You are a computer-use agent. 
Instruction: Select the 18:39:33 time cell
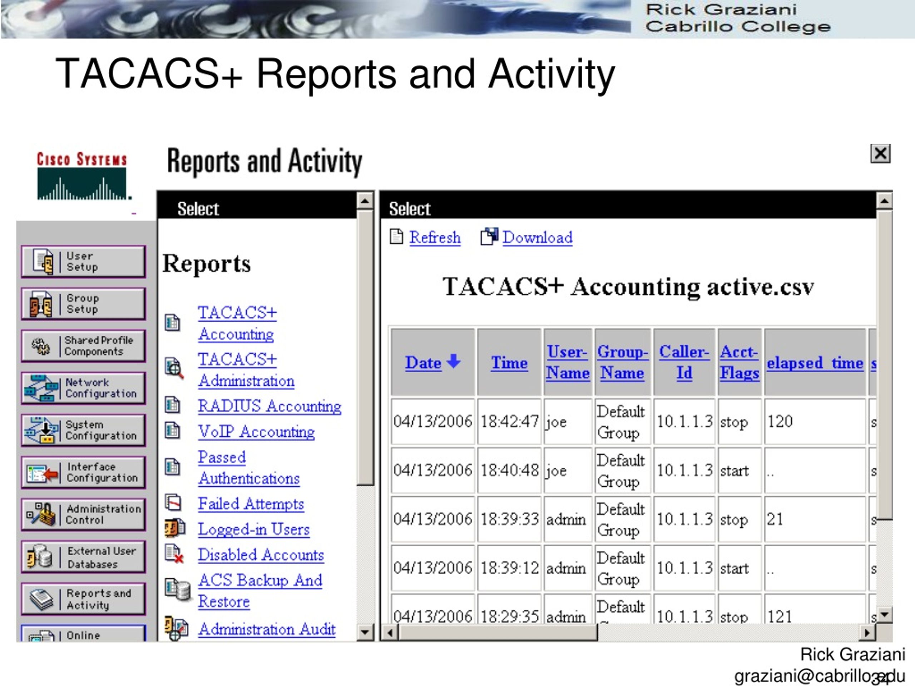coord(509,519)
